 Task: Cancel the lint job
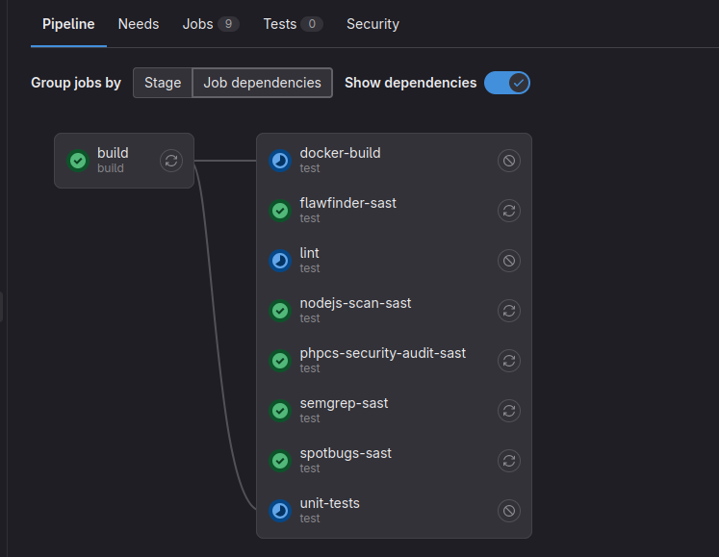point(509,261)
